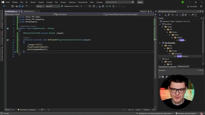This screenshot has width=205, height=115.
Task: Click the Refresh icon in Solution Explorer toolbar
Action: coord(180,15)
